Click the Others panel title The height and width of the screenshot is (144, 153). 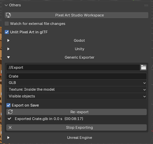click(15, 5)
